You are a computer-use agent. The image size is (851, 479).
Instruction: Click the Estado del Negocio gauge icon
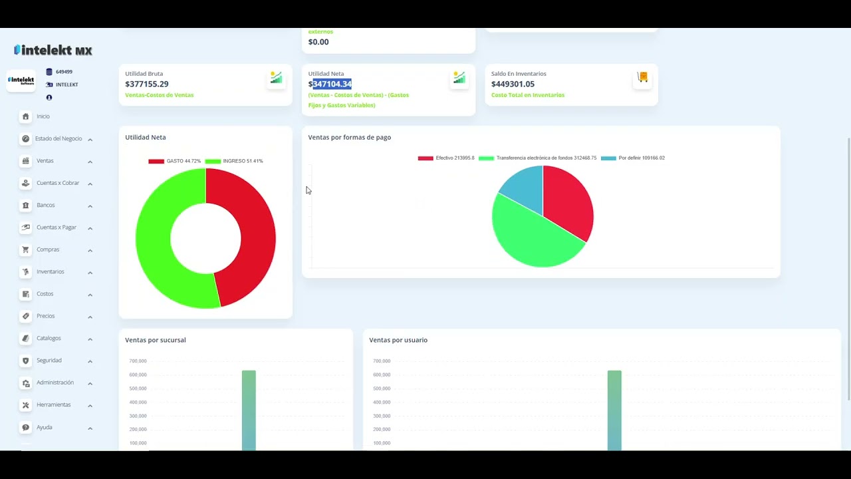click(x=25, y=138)
